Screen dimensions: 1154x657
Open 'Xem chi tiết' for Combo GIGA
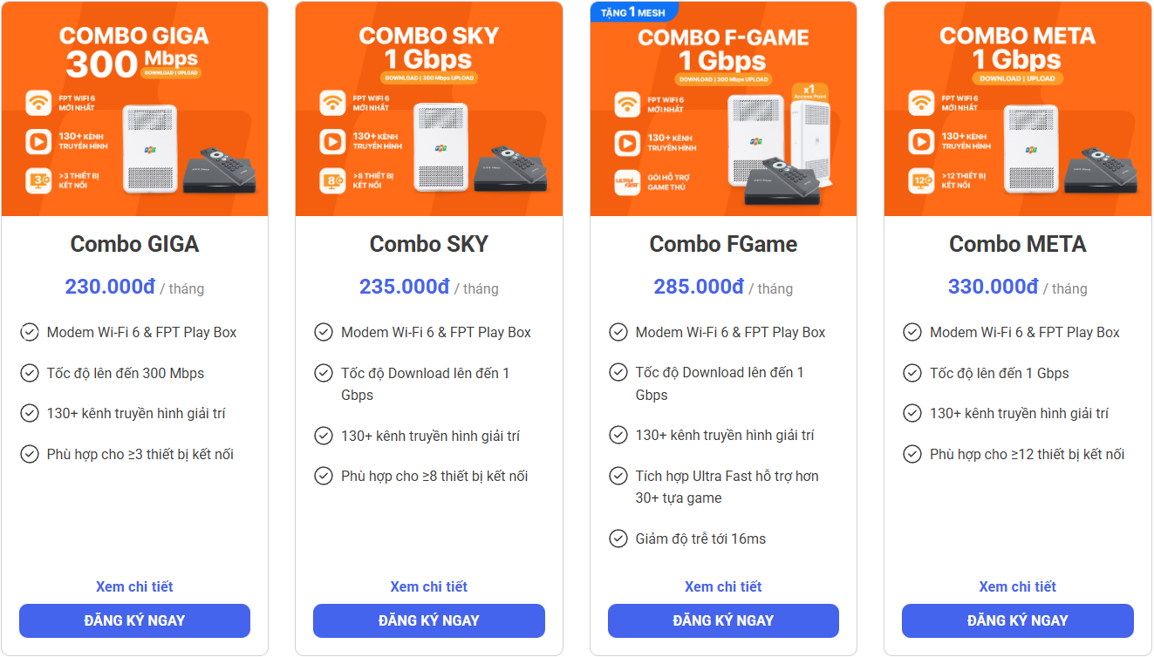134,586
